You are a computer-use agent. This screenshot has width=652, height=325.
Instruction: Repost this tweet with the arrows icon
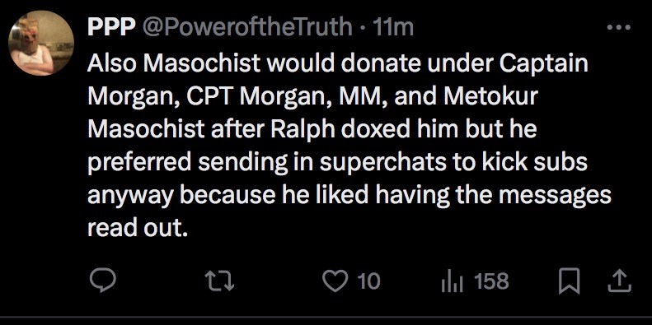221,281
